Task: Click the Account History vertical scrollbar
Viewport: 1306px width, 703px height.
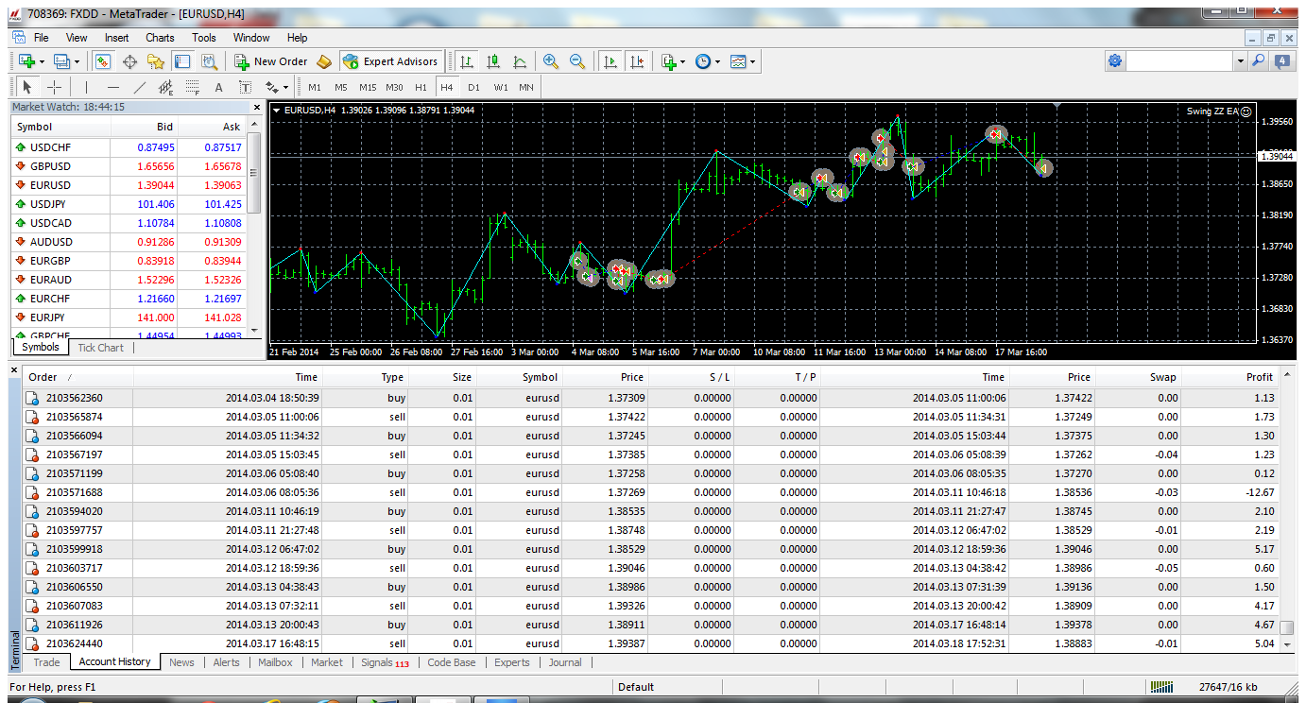Action: click(x=1286, y=511)
